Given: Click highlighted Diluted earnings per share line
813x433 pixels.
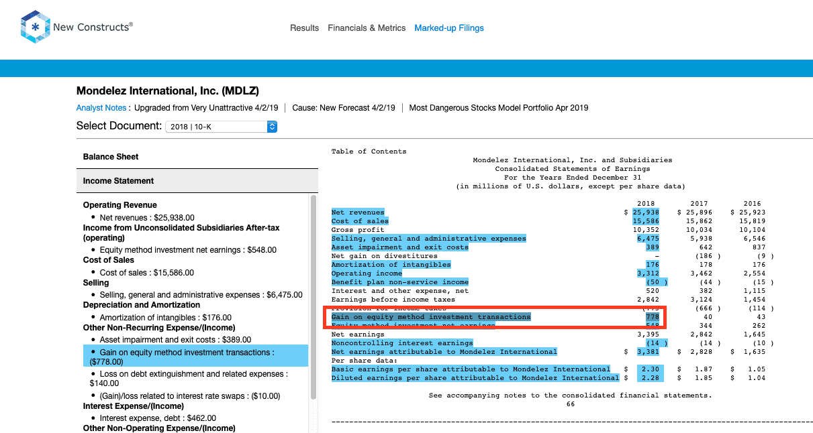Looking at the screenshot, I should 475,378.
